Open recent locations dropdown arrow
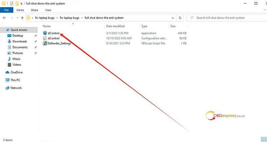267x142 pixels. click(x=17, y=18)
